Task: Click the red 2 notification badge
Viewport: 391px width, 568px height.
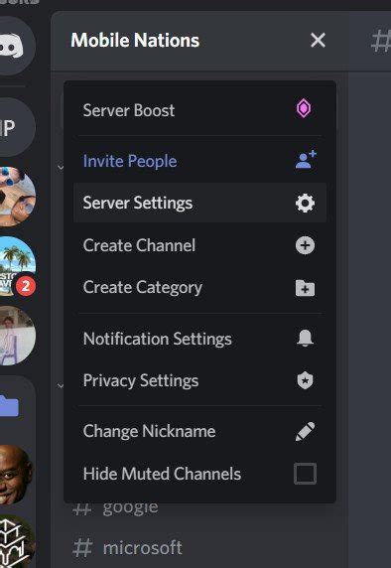Action: click(26, 286)
